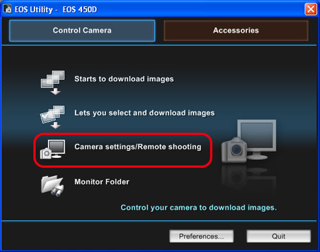Click the camera and monitor remote shooting icon
The image size is (320, 252).
pyautogui.click(x=52, y=149)
